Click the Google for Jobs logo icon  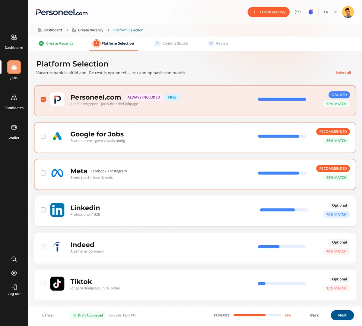coord(57,136)
